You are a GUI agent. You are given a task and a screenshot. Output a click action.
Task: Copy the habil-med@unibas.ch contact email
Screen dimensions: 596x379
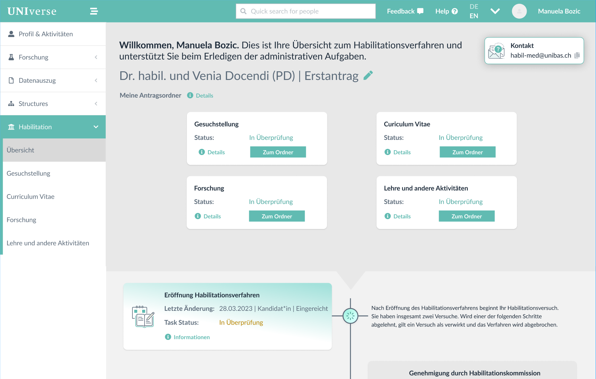tap(577, 55)
